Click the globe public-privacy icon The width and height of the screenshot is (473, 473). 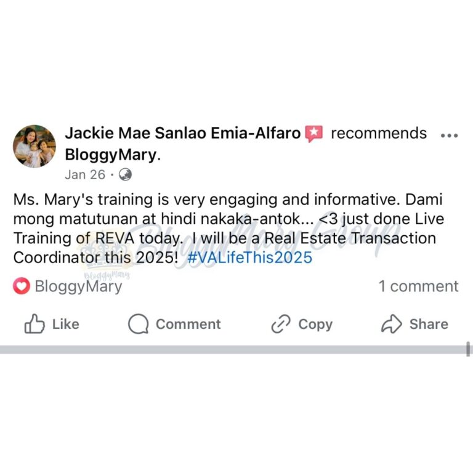125,174
